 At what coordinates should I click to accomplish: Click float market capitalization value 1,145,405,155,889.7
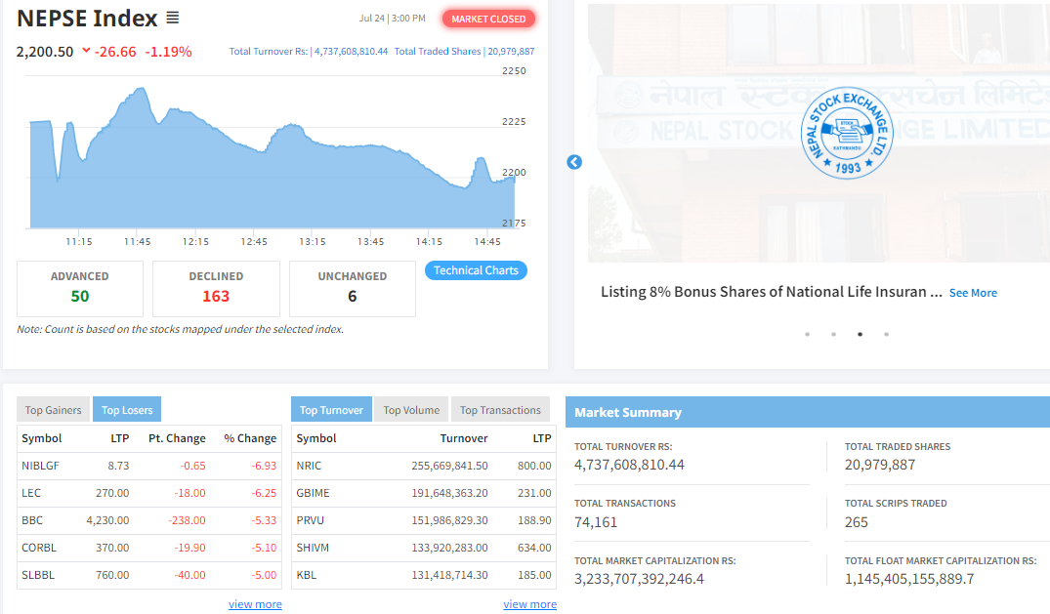click(909, 579)
